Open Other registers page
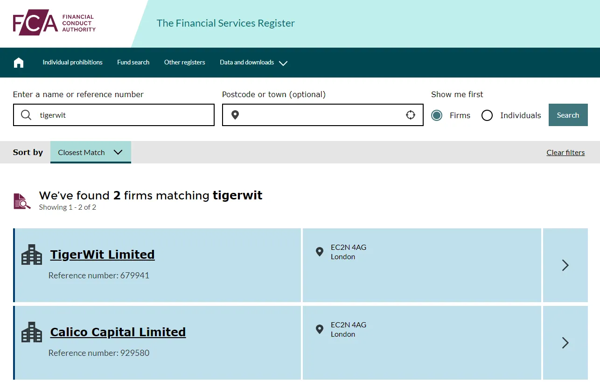Viewport: 600px width, 389px height. pyautogui.click(x=185, y=62)
